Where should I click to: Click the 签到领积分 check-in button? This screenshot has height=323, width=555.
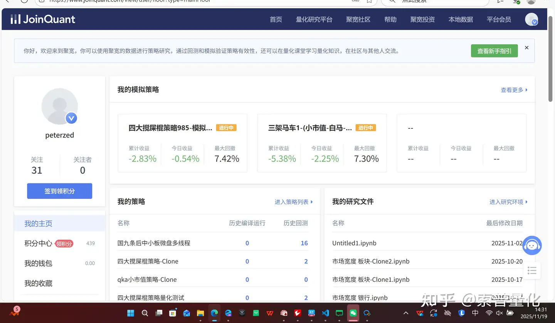click(x=60, y=191)
